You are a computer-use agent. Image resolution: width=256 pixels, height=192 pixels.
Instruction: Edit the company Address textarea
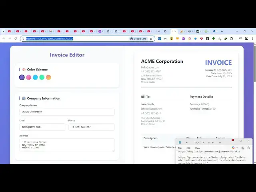(67, 145)
